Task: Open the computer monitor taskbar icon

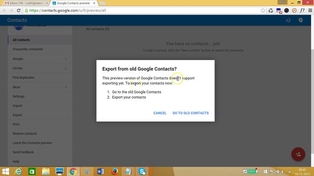Action: point(59,172)
